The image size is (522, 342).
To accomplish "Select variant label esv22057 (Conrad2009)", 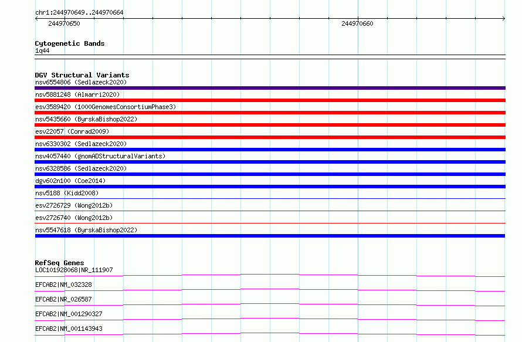I will coord(72,131).
